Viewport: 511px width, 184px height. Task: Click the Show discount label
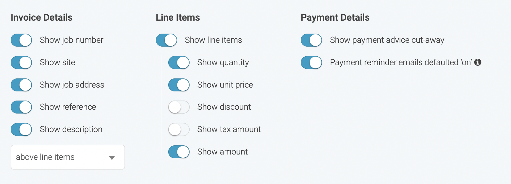[224, 107]
